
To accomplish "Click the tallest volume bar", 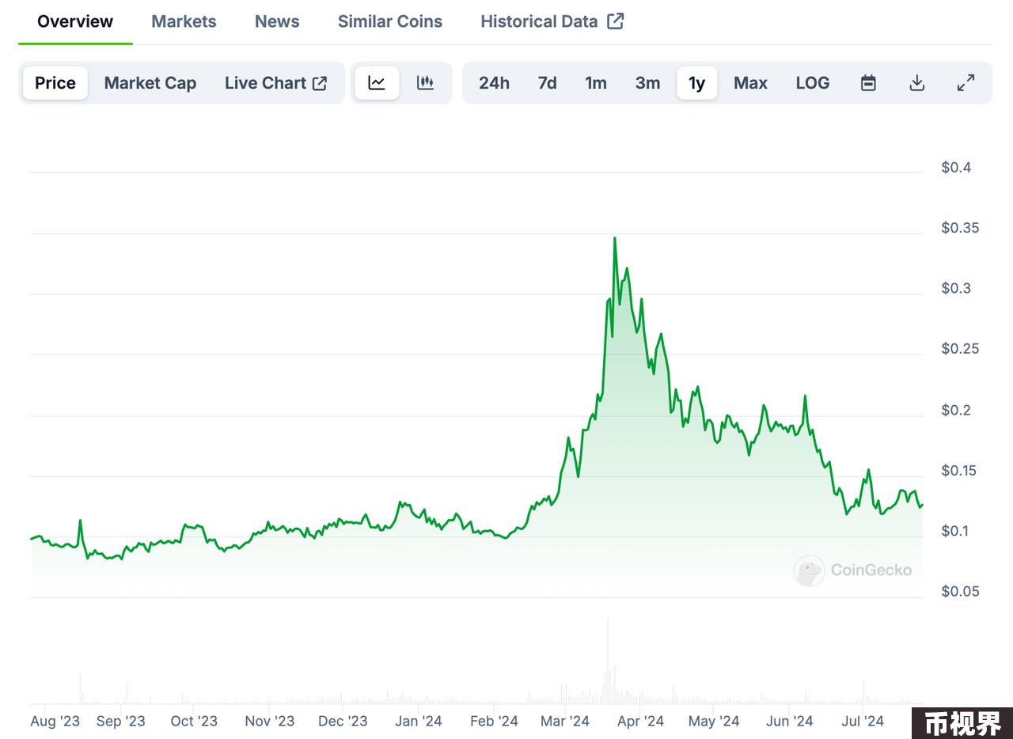I will [x=608, y=661].
